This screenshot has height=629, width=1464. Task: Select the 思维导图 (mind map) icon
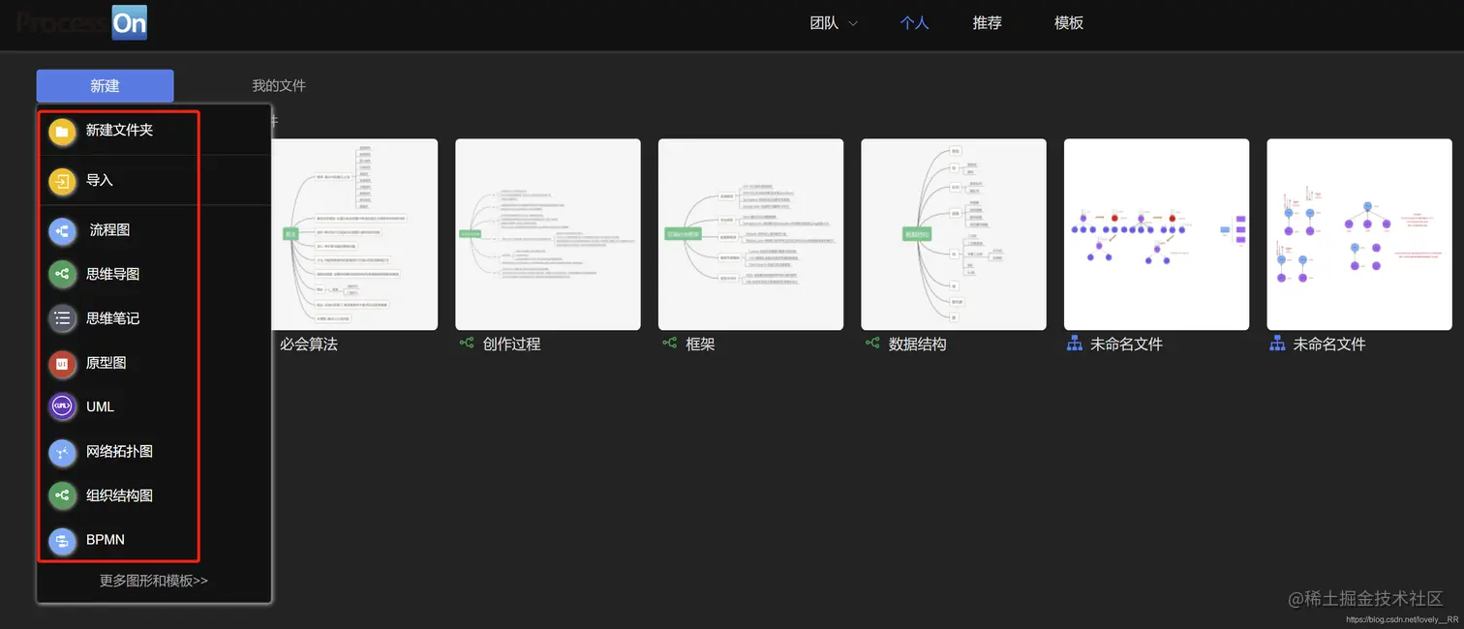(x=62, y=274)
